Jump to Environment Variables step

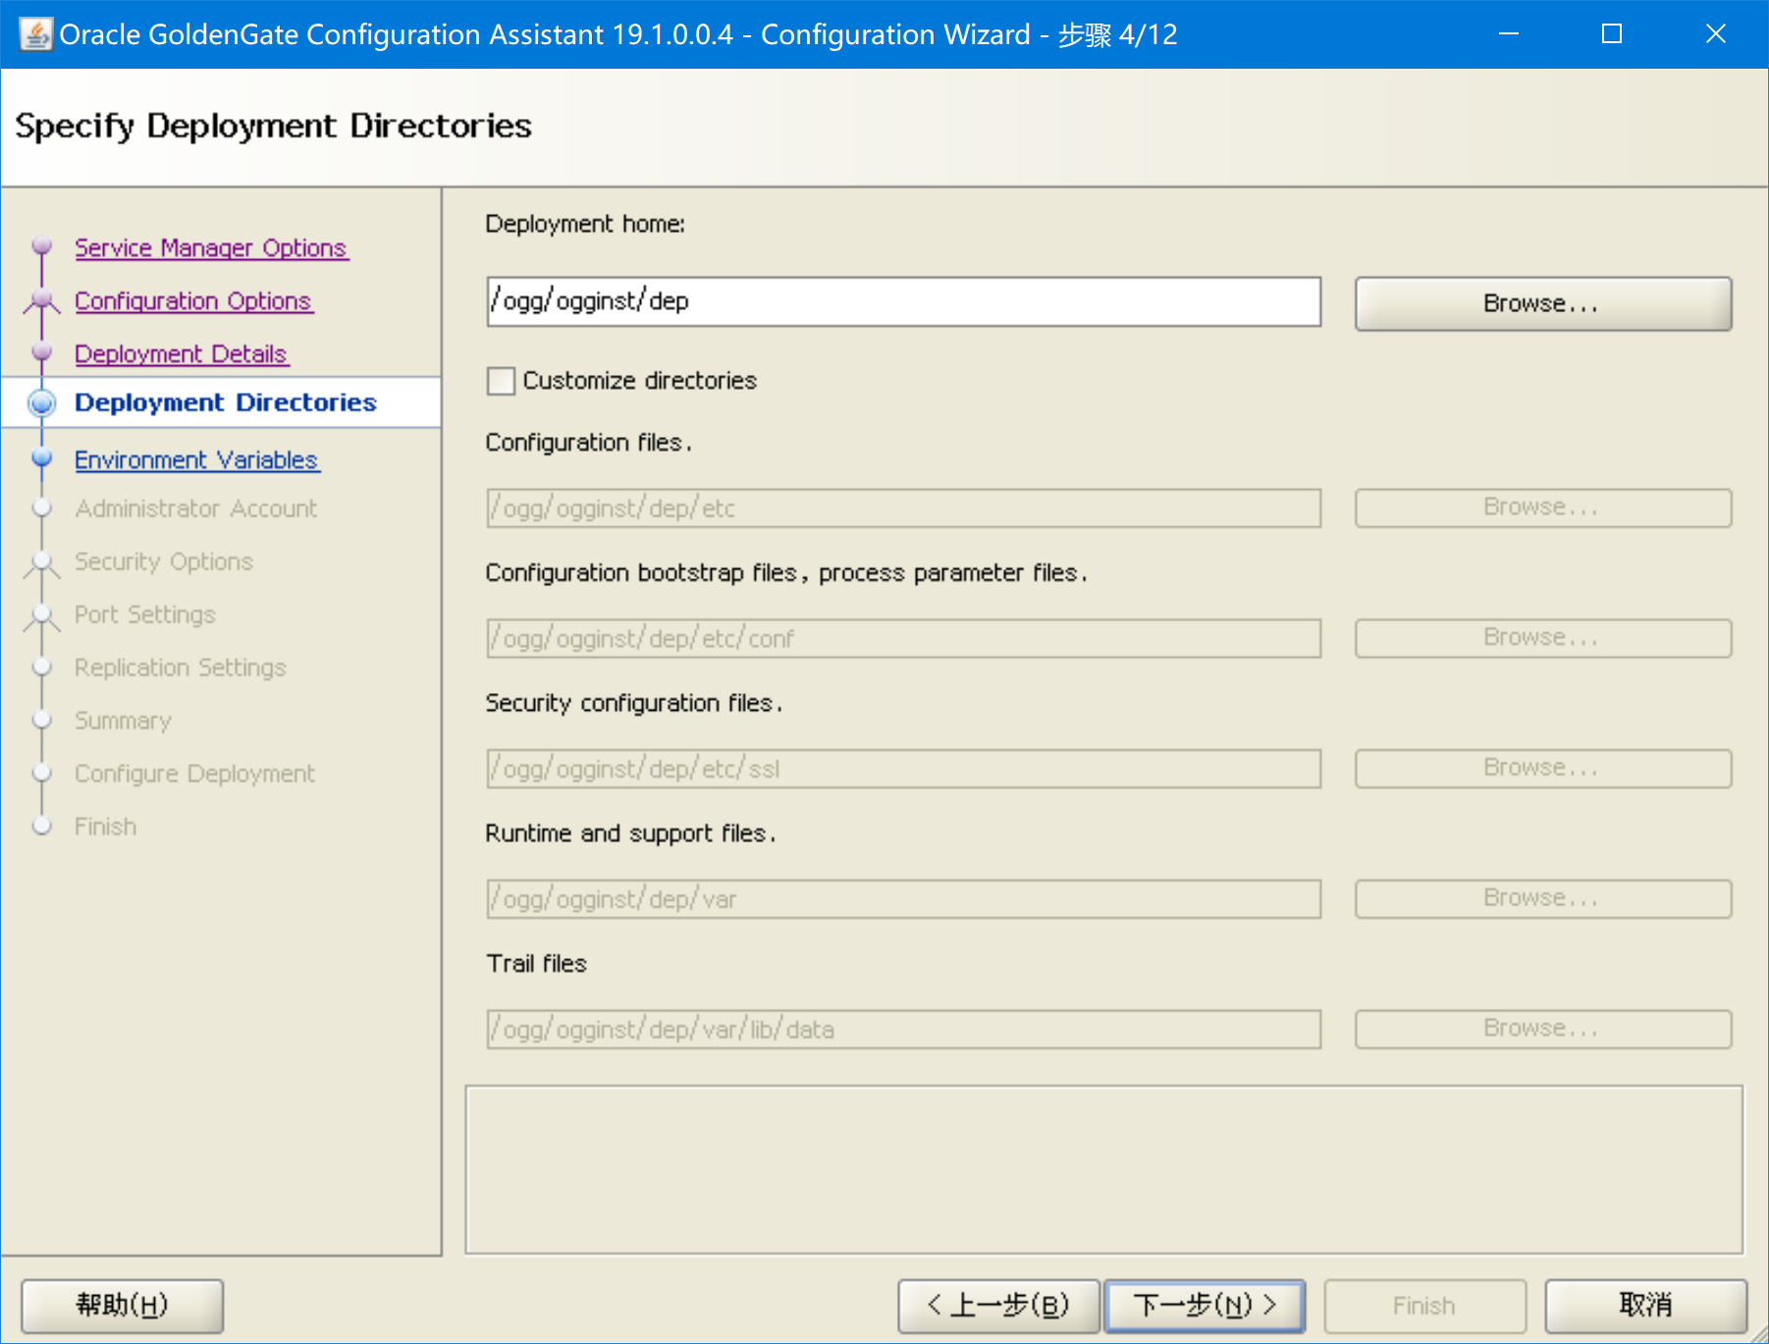point(196,459)
